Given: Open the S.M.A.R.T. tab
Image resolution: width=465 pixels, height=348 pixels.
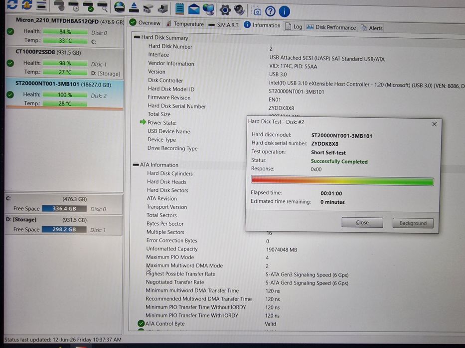Looking at the screenshot, I should 224,25.
